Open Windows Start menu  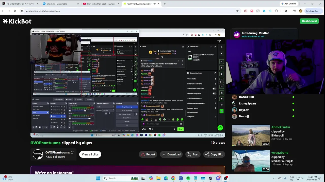(98, 178)
